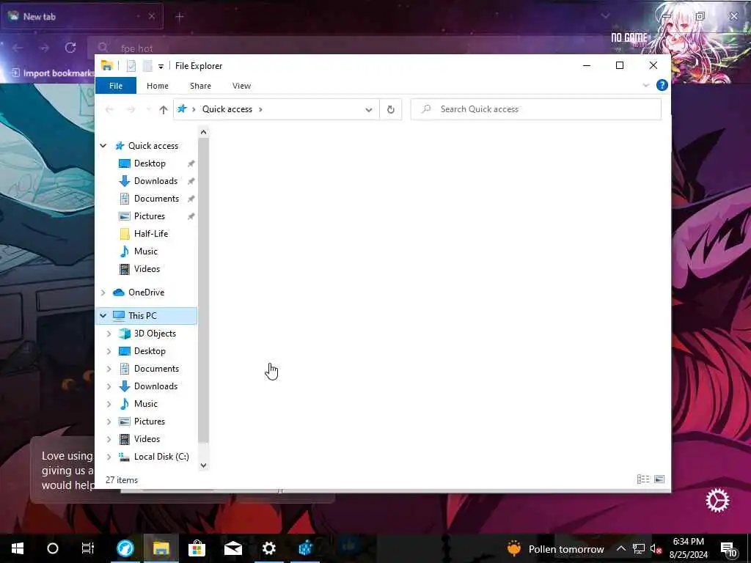
Task: Switch to details view icon in status bar
Action: point(643,479)
